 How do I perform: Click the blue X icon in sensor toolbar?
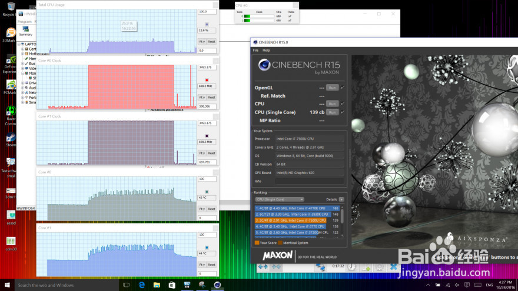393,267
